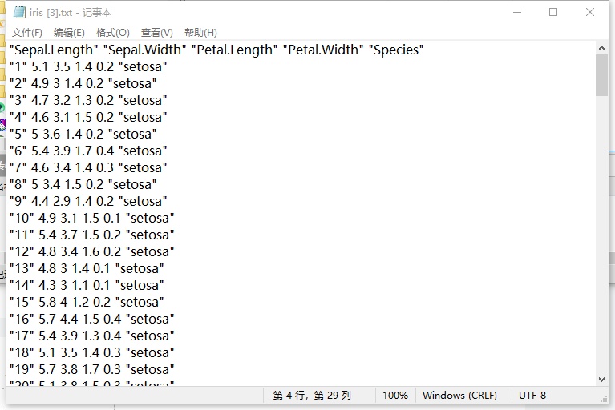This screenshot has height=410, width=615.
Task: Click in line starting with "12" 4.8
Action: [91, 252]
